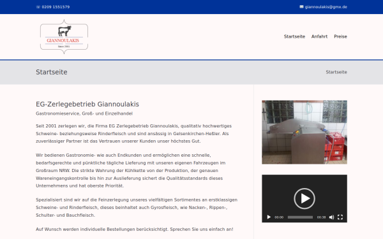
Task: Click the envelope icon beside email address
Action: pos(301,7)
